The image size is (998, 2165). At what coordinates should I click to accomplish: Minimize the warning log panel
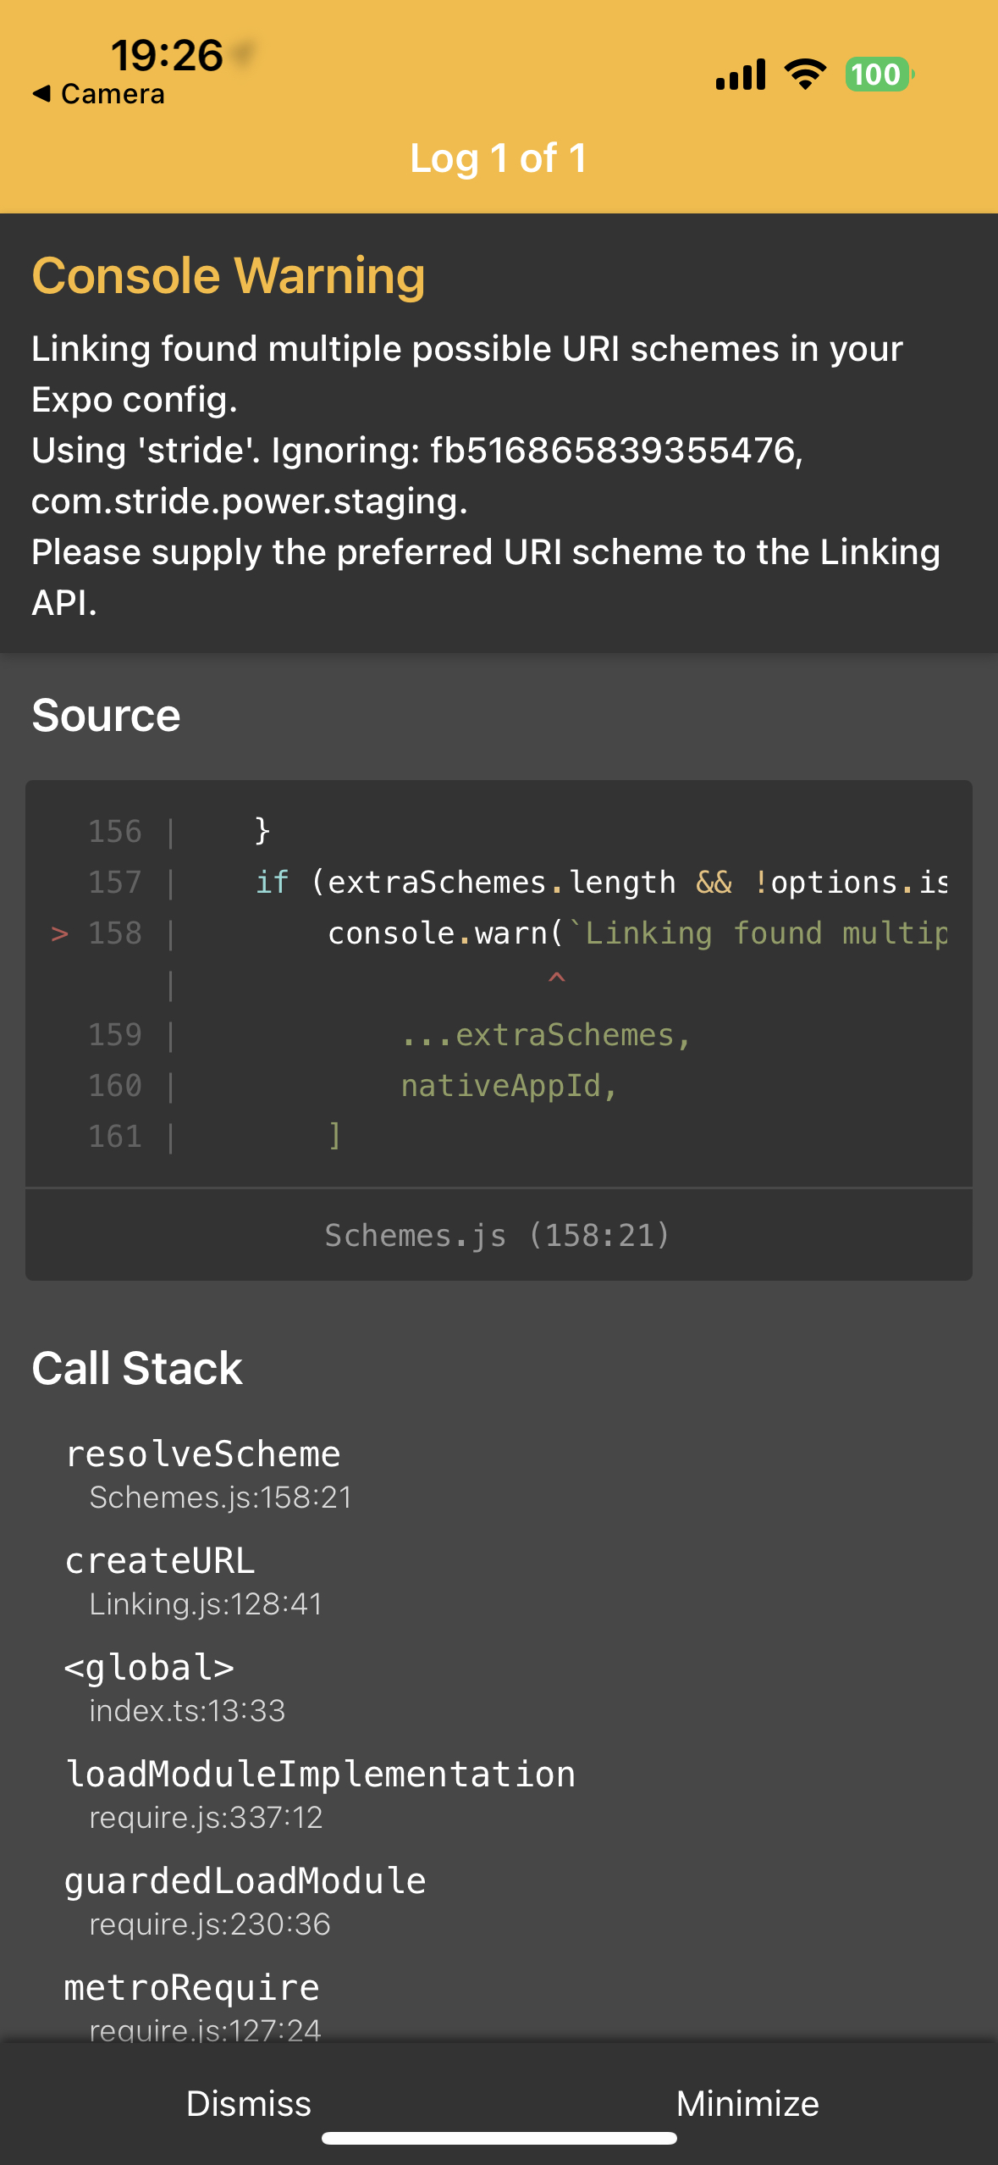click(747, 2103)
